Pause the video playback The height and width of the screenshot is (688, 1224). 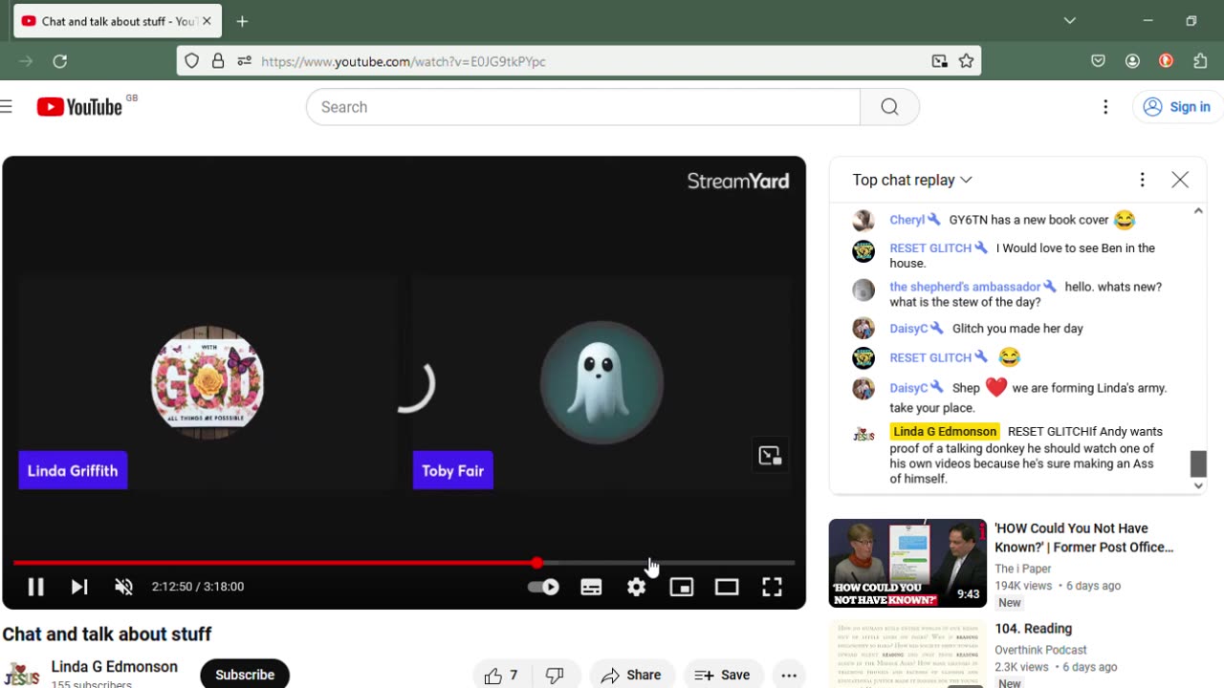[35, 587]
